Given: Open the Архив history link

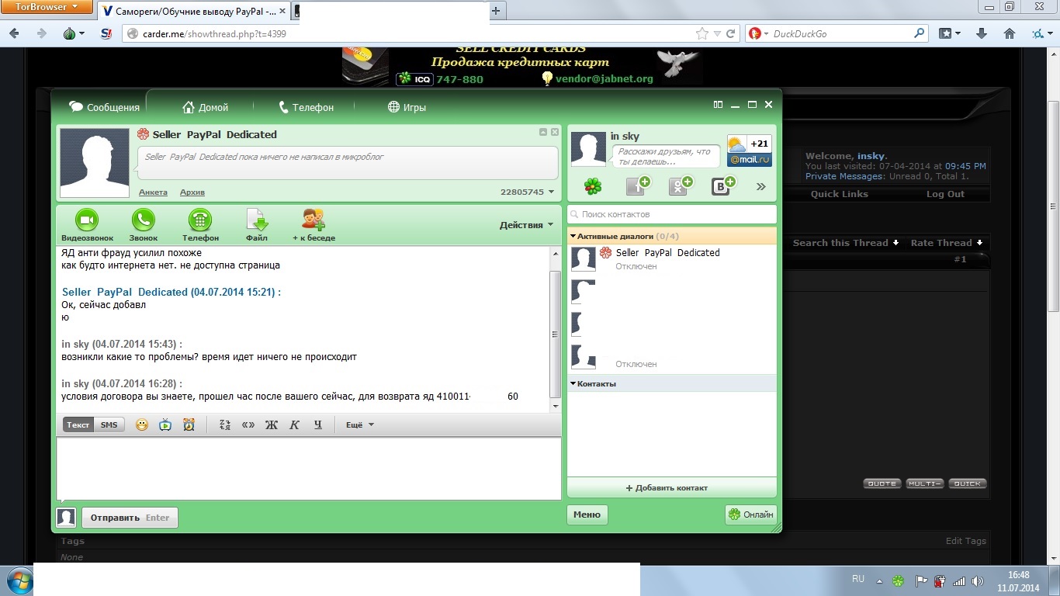Looking at the screenshot, I should (x=192, y=192).
